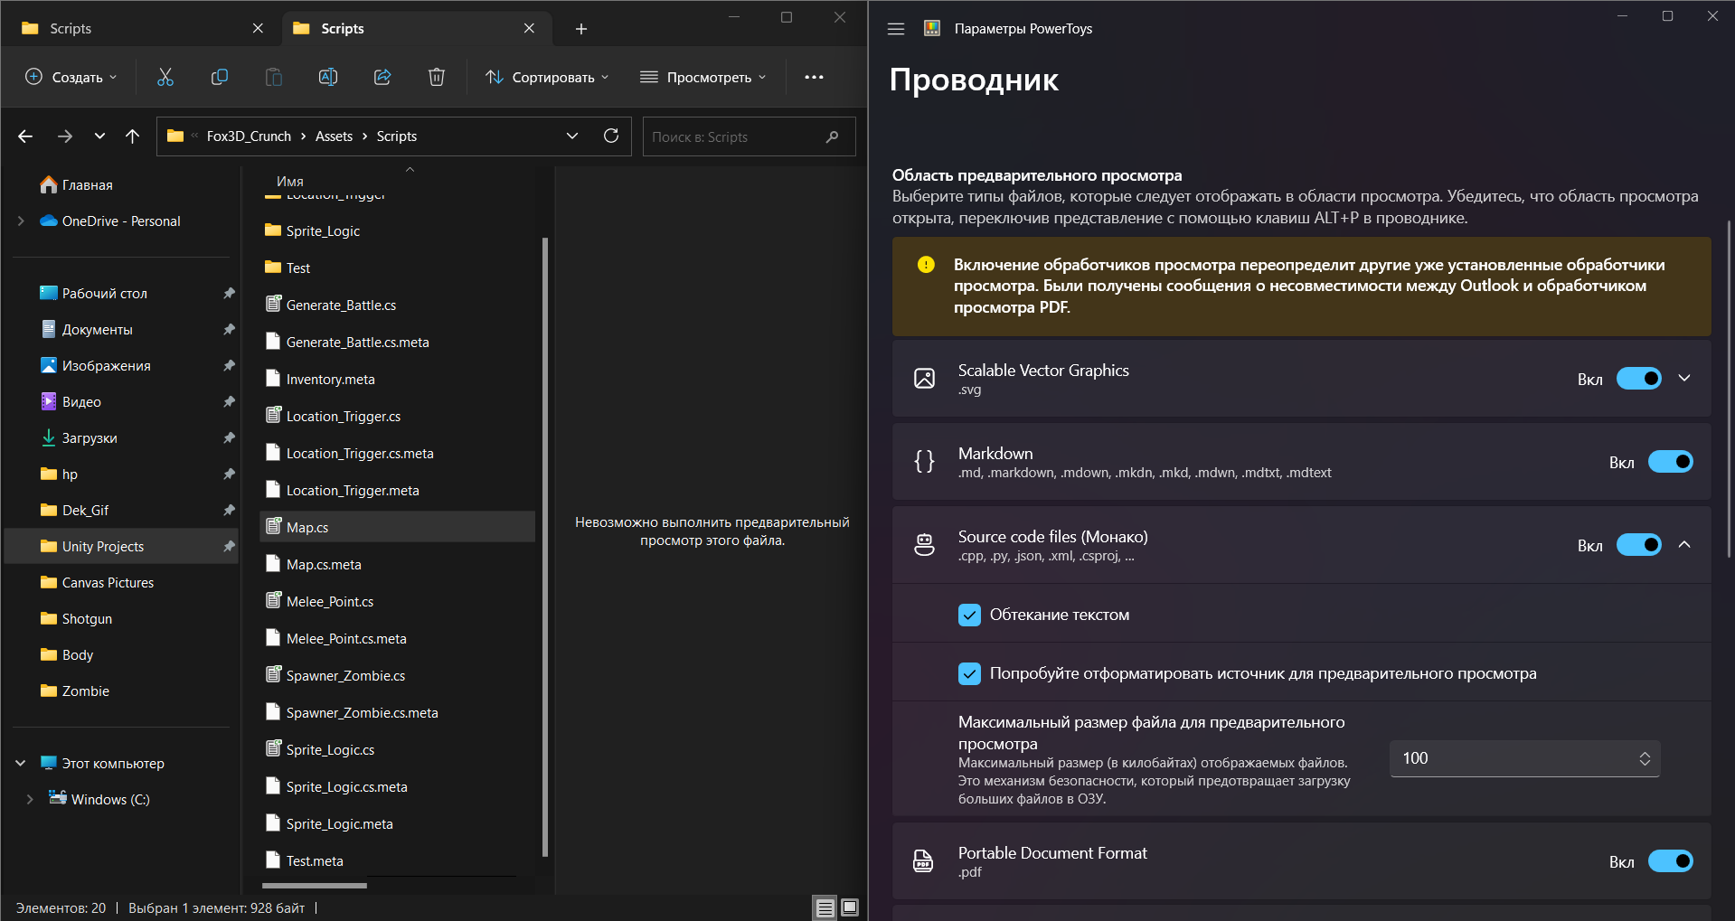1735x921 pixels.
Task: Select the Cut icon in Explorer toolbar
Action: 165,77
